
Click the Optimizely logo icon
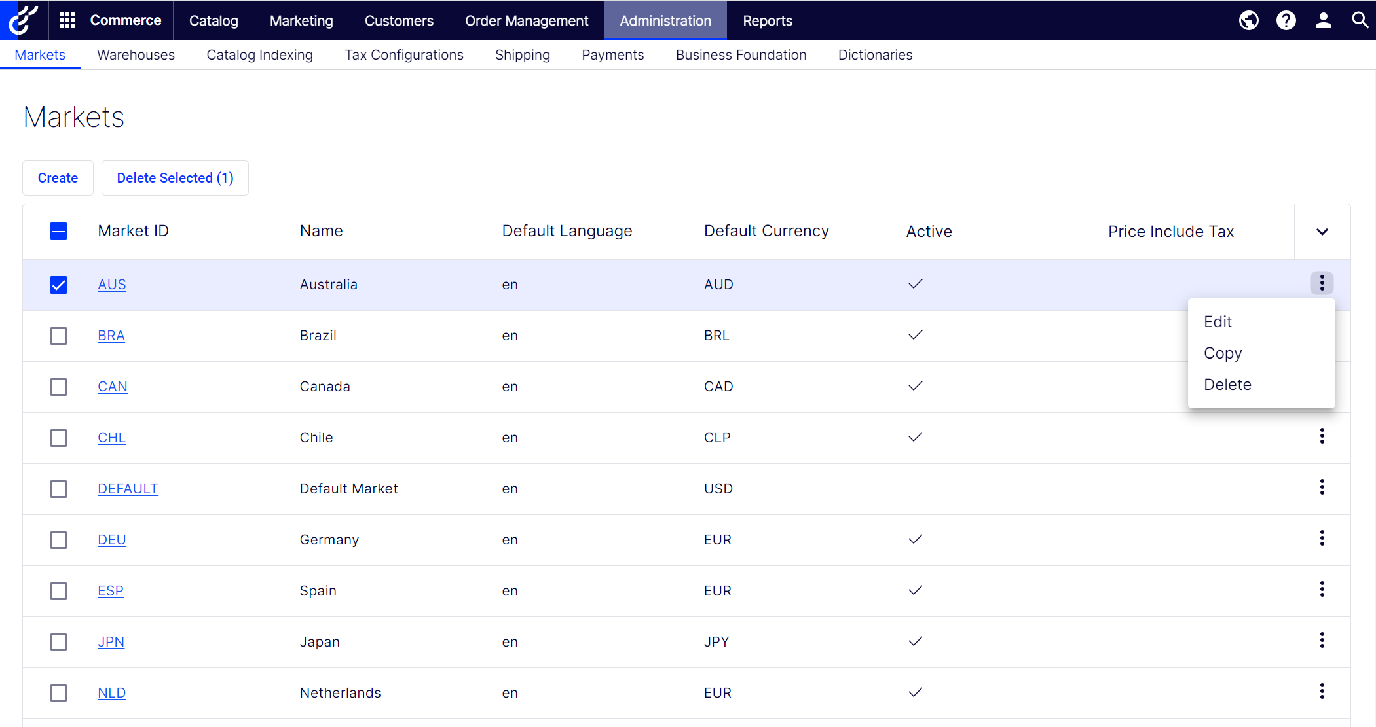[x=23, y=20]
